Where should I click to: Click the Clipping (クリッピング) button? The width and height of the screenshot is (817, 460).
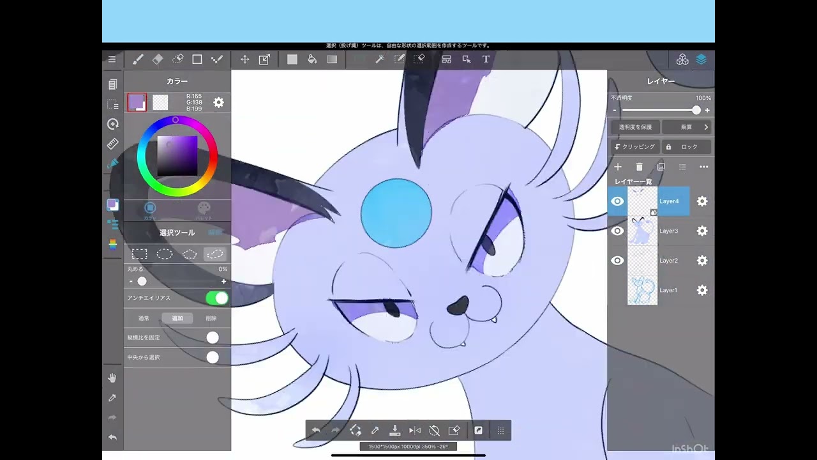coord(635,147)
